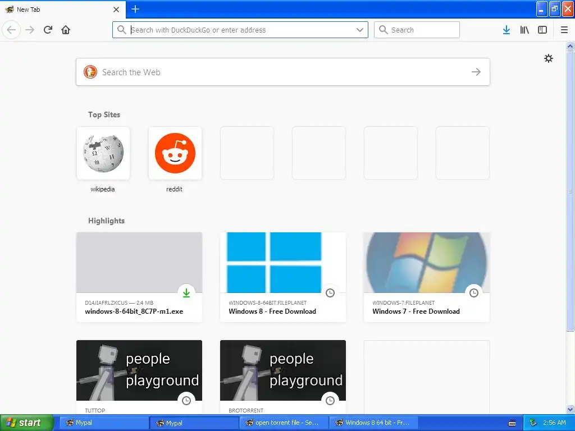This screenshot has width=575, height=431.
Task: Switch to second Mypal taskbar window
Action: pos(194,423)
